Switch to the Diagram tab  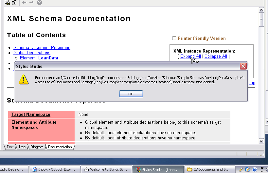point(37,147)
